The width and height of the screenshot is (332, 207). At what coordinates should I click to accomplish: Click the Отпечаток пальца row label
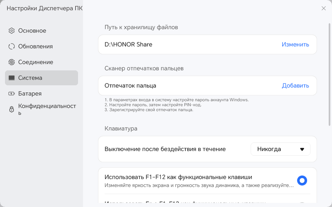tap(130, 86)
